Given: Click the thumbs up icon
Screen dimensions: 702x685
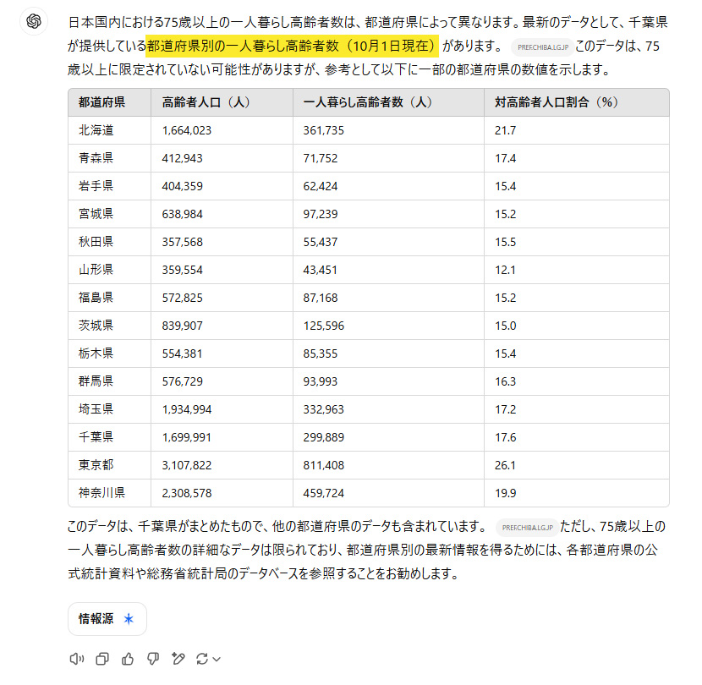Looking at the screenshot, I should pyautogui.click(x=128, y=659).
